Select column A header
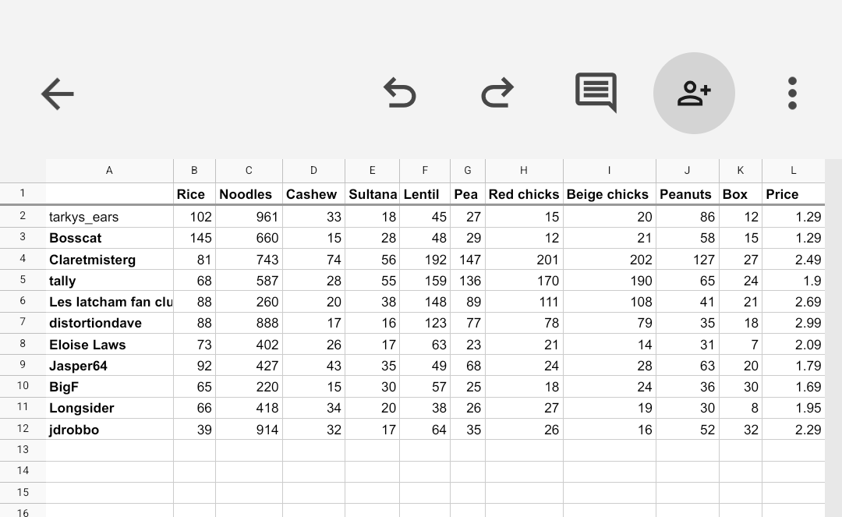Image resolution: width=842 pixels, height=517 pixels. coord(109,170)
